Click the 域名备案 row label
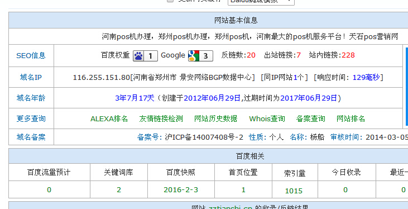 click(x=31, y=137)
